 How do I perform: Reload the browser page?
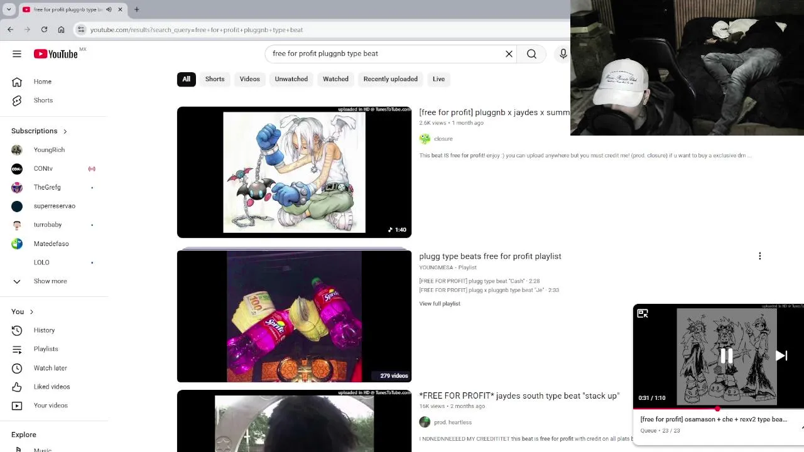(44, 30)
